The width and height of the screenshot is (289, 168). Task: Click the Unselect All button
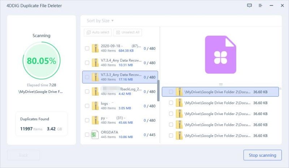128,32
